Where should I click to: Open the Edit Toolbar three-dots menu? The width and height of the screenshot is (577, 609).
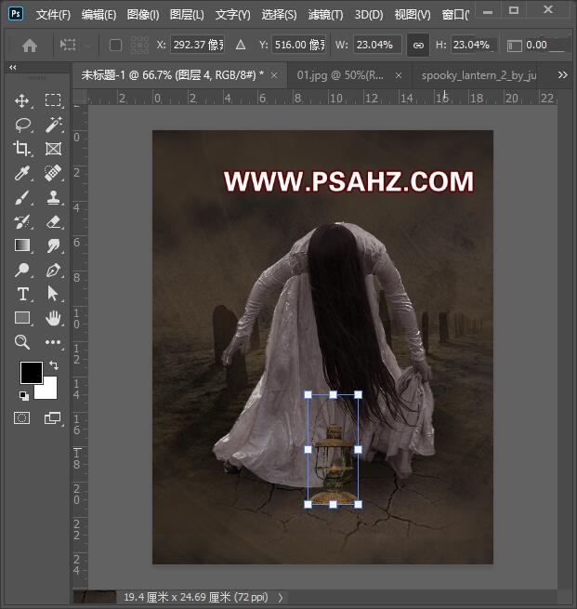click(x=53, y=342)
